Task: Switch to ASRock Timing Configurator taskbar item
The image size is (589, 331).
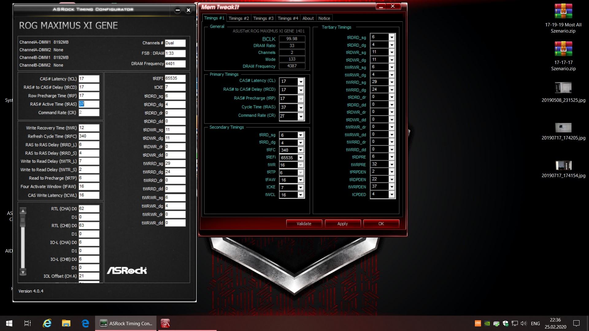Action: click(x=126, y=323)
